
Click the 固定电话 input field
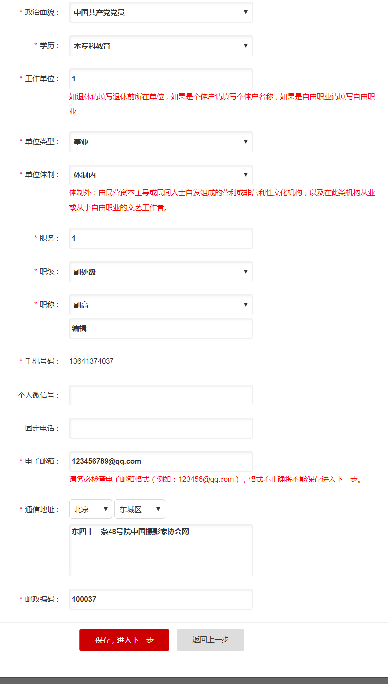[161, 428]
